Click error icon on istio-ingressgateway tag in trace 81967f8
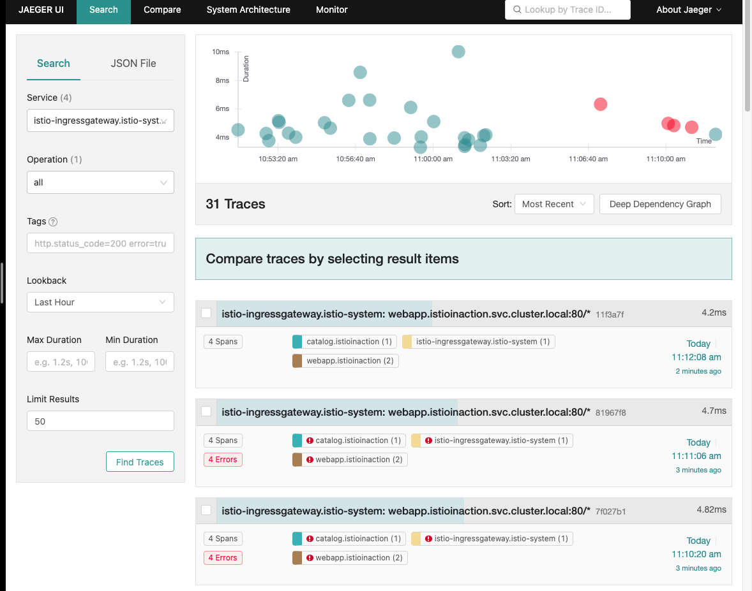 tap(429, 441)
